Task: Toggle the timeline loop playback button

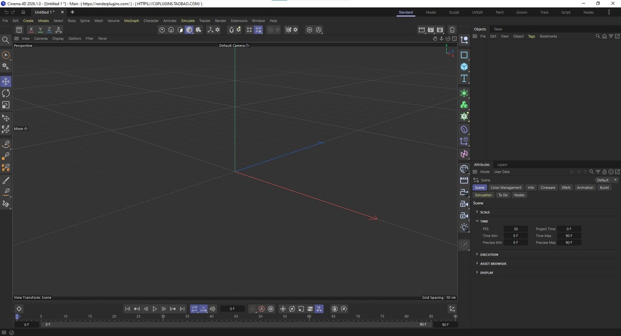Action: [194, 309]
